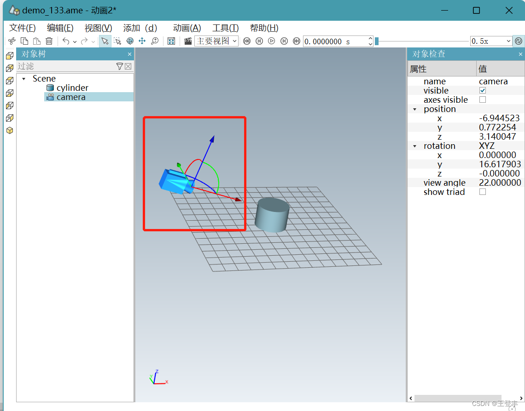Select the Cut tool in the toolbar

12,41
